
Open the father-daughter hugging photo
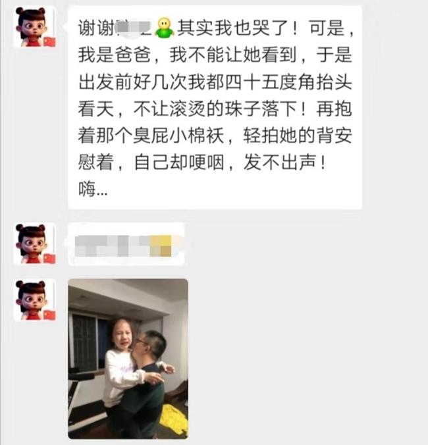tap(128, 359)
